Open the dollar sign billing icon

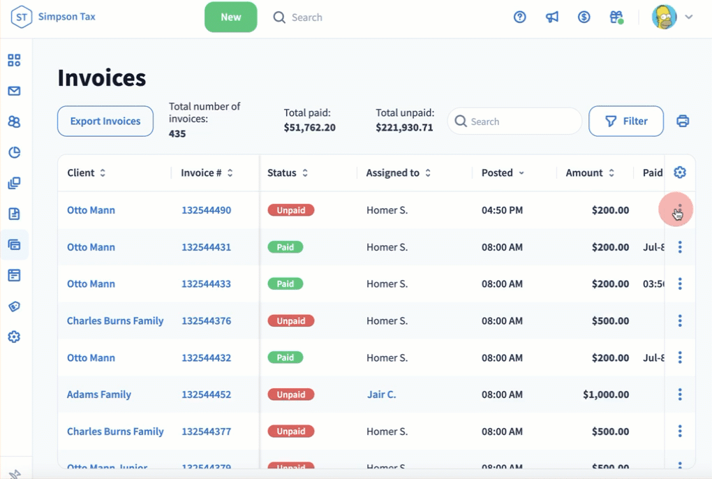584,17
